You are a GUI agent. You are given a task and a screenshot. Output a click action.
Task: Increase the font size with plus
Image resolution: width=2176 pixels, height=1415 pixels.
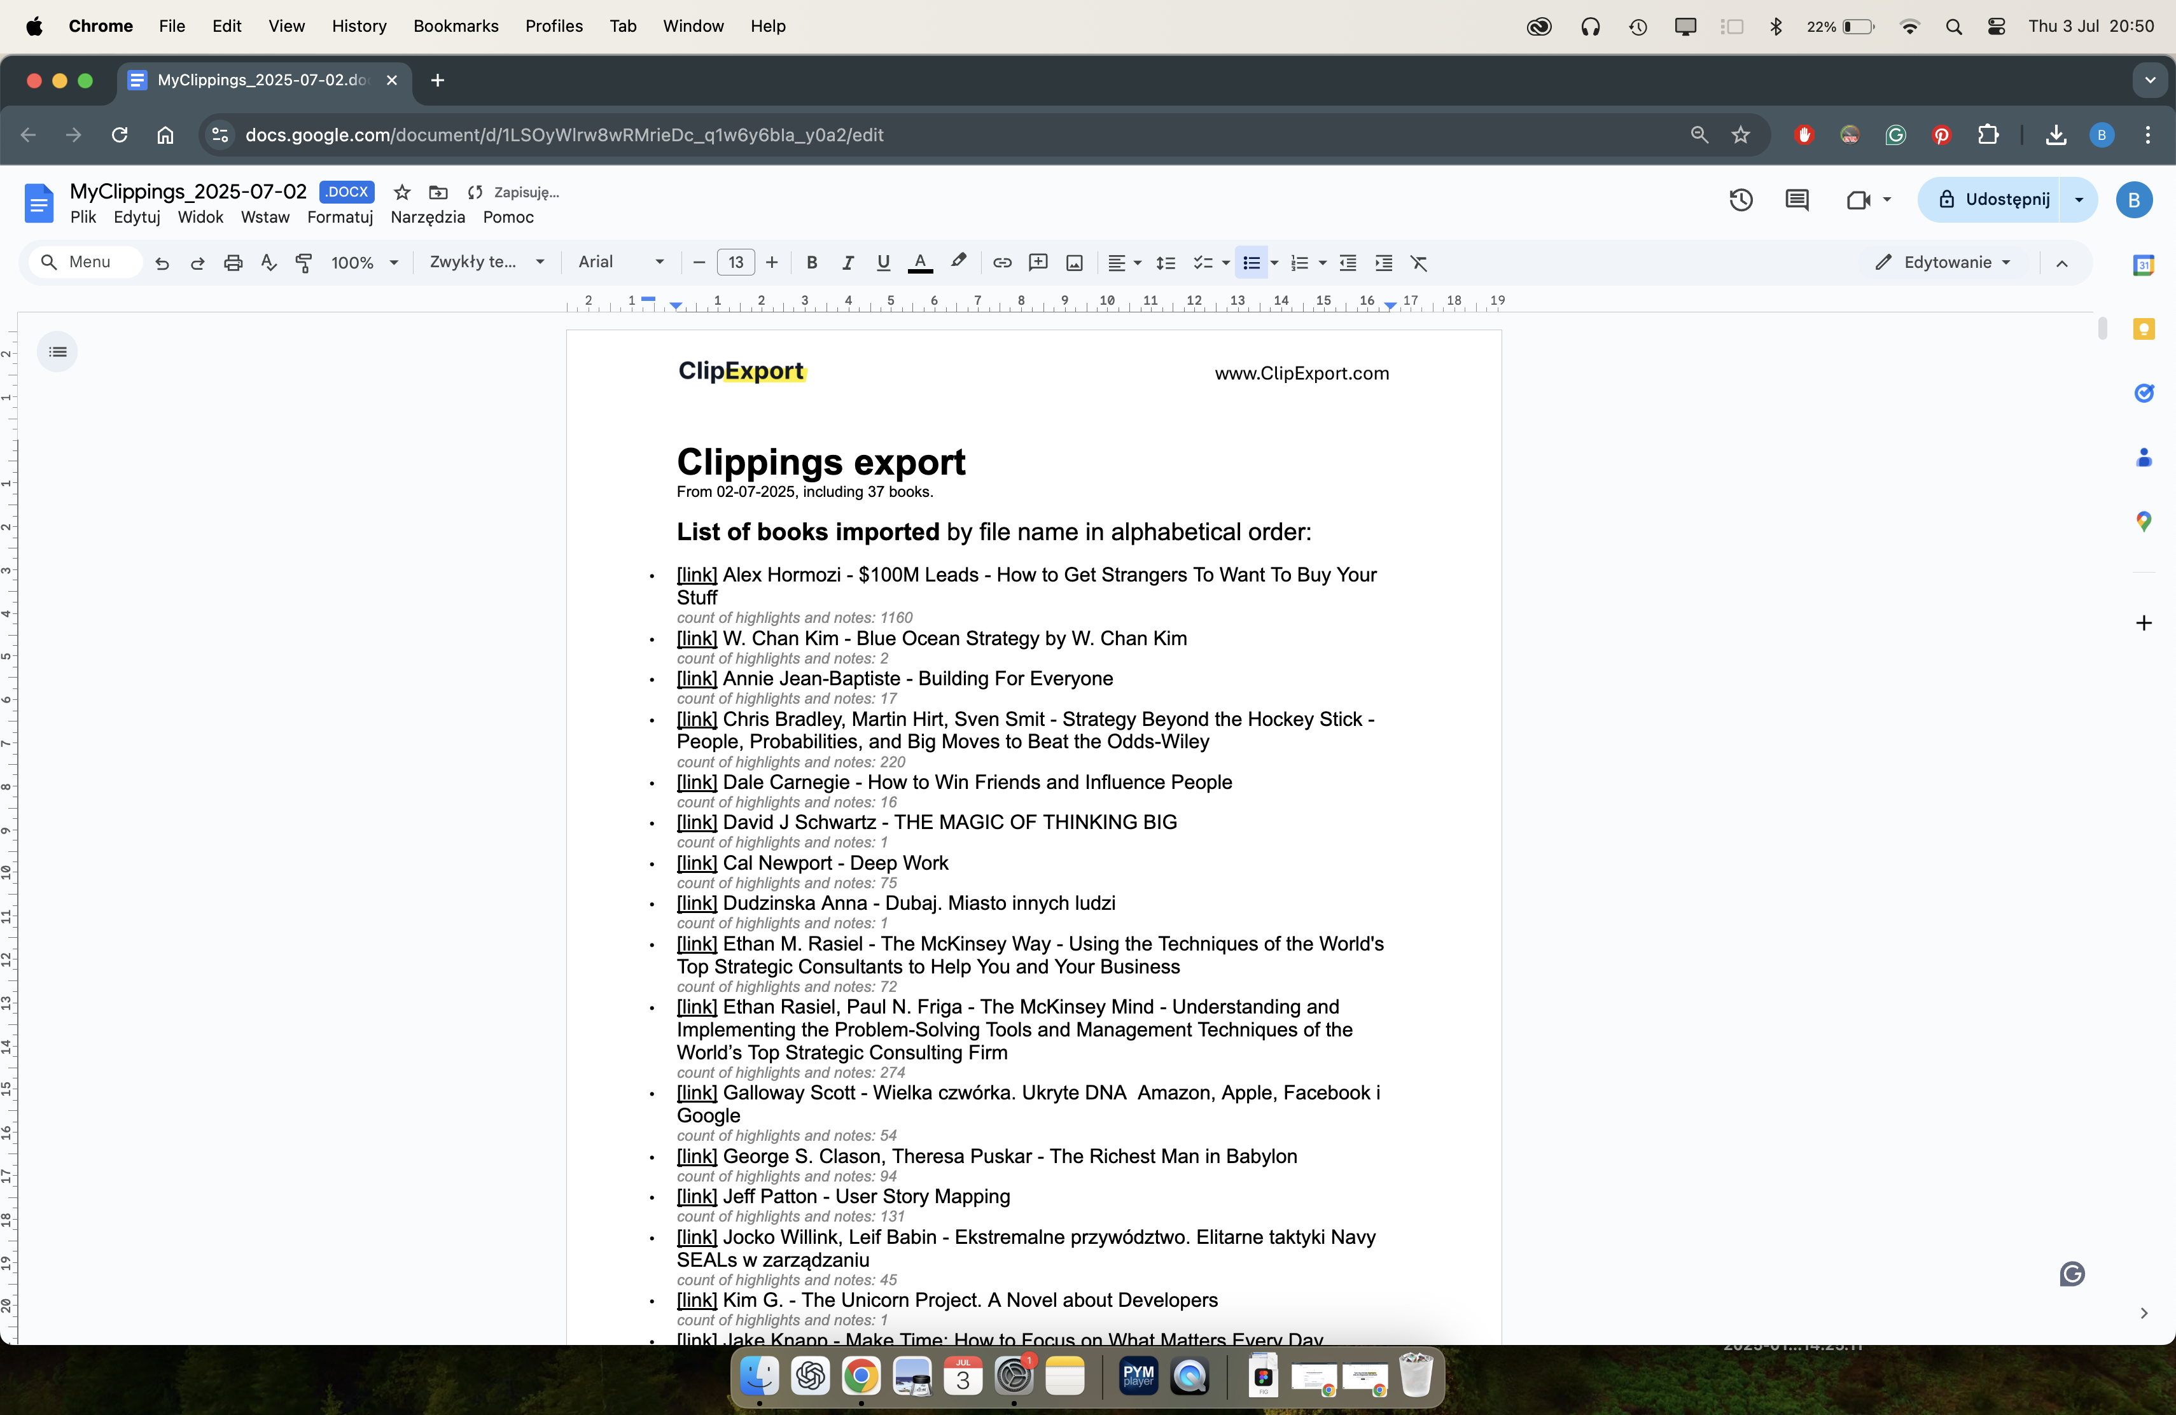click(772, 263)
